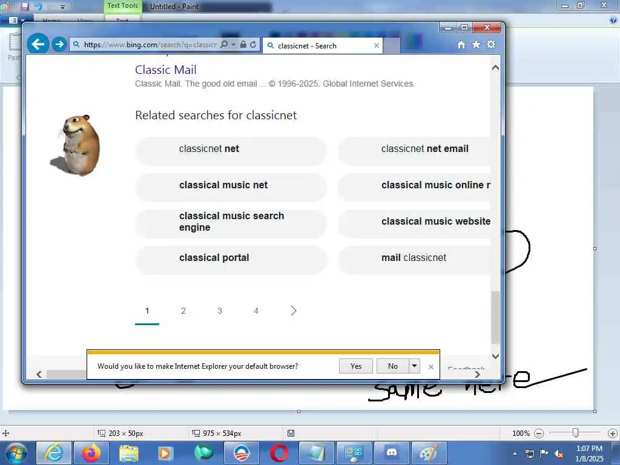
Task: Open a new blank tab
Action: (392, 45)
